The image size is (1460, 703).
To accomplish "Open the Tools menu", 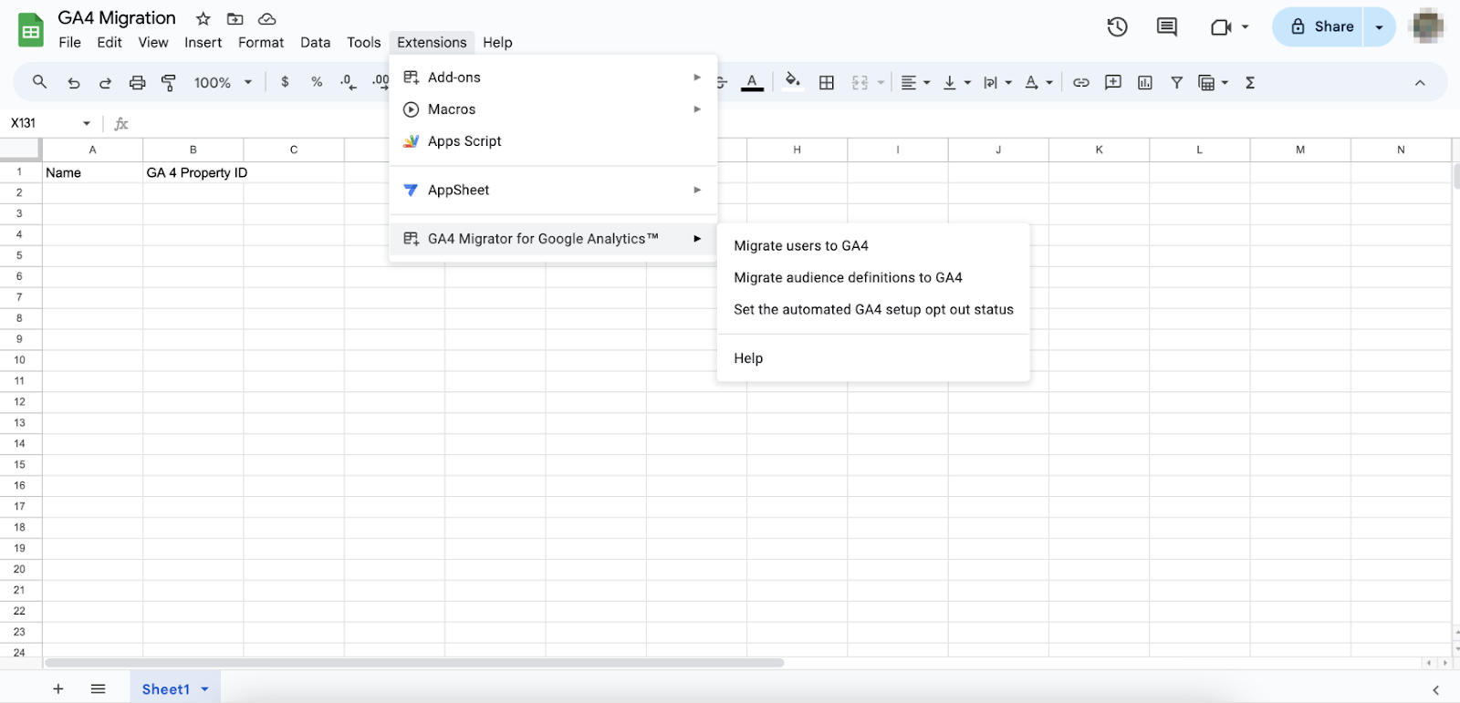I will click(x=364, y=43).
